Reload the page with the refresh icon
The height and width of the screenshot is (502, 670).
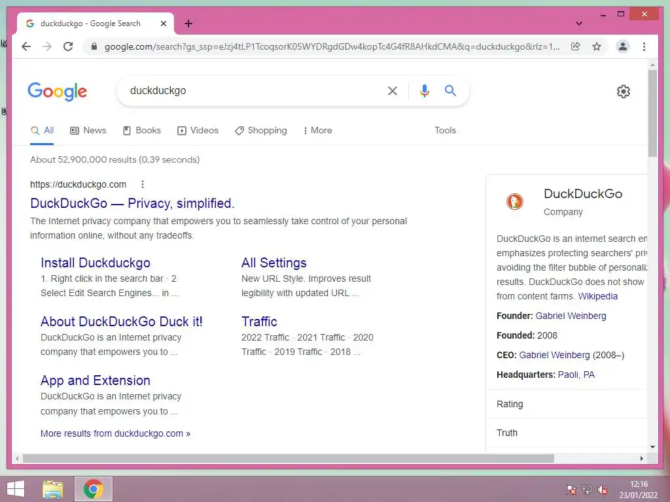point(68,46)
